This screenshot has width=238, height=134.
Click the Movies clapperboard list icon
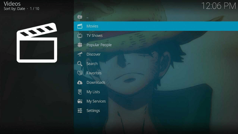click(80, 26)
